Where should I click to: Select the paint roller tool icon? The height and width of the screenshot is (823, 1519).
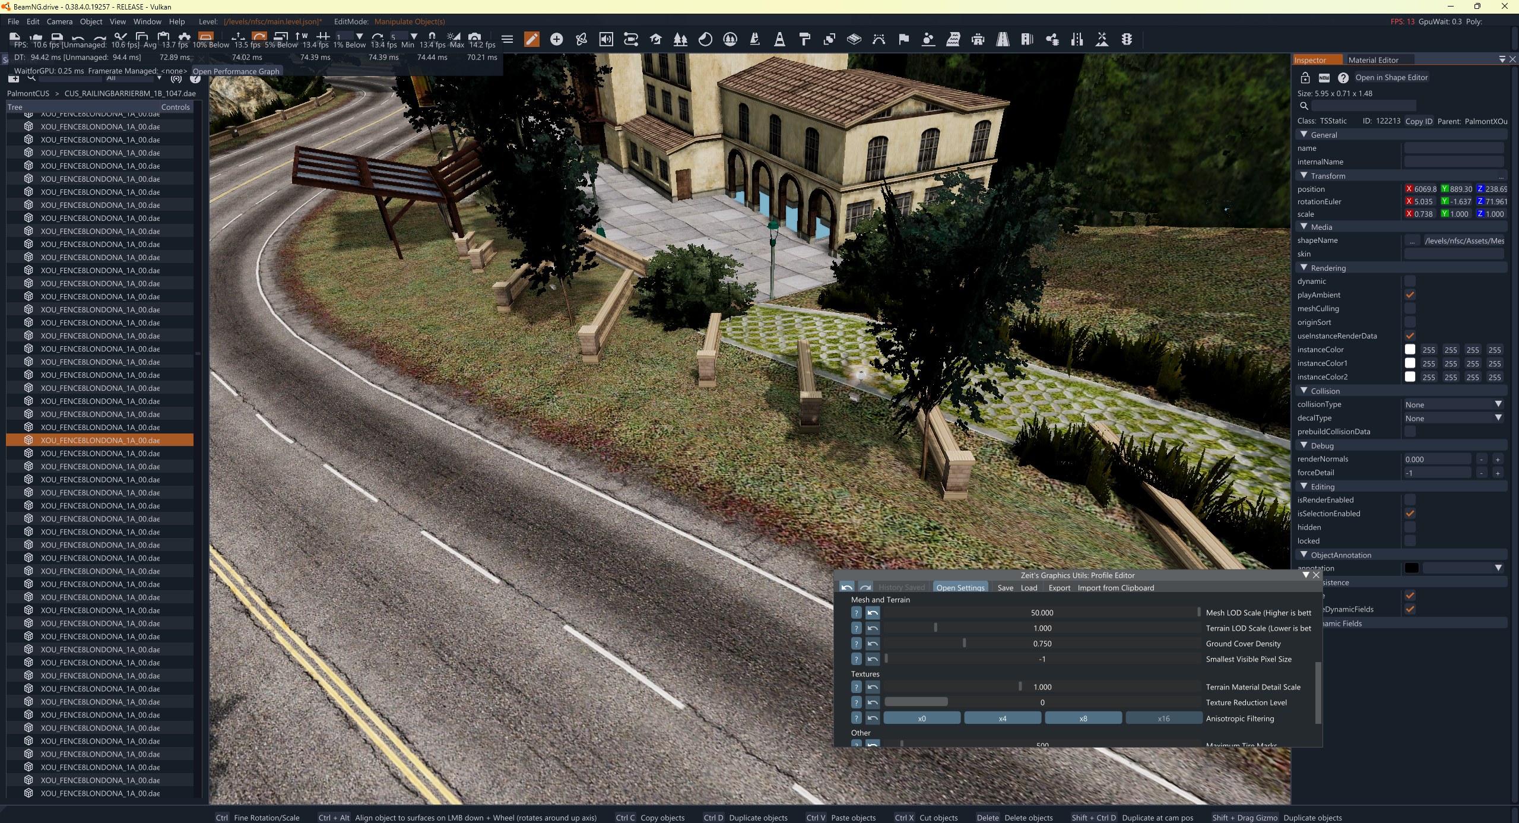coord(804,40)
